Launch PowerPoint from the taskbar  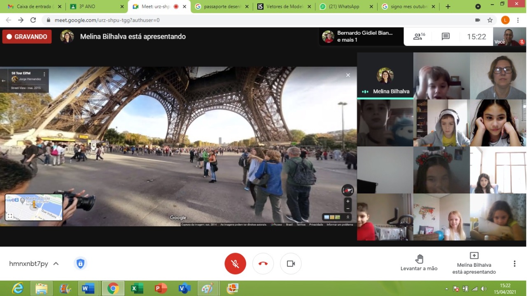[x=161, y=288]
